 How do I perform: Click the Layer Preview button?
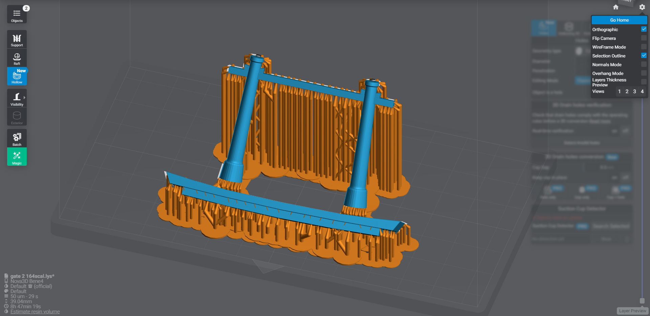click(x=632, y=311)
